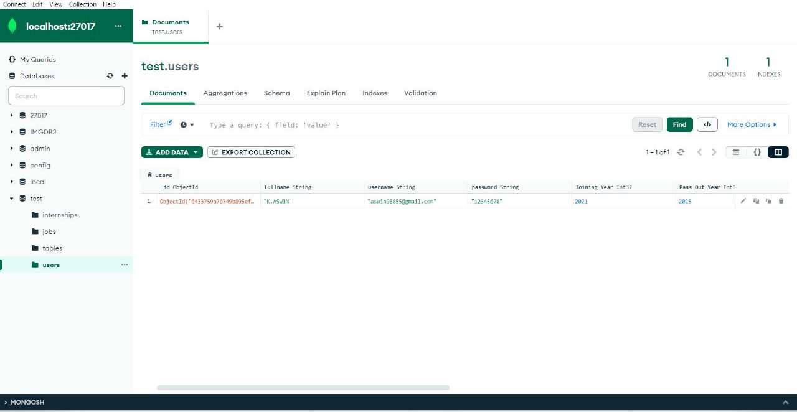This screenshot has width=797, height=412.
Task: Edit the document with the pencil icon
Action: (743, 200)
